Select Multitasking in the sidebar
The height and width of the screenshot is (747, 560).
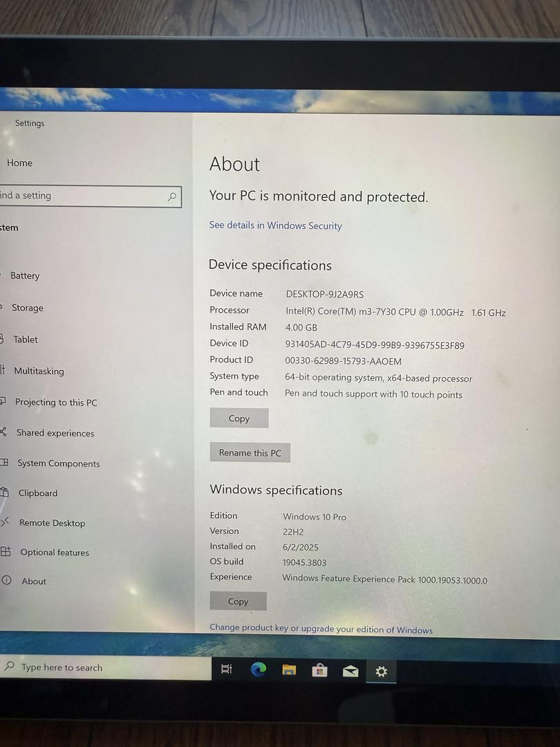(x=39, y=371)
